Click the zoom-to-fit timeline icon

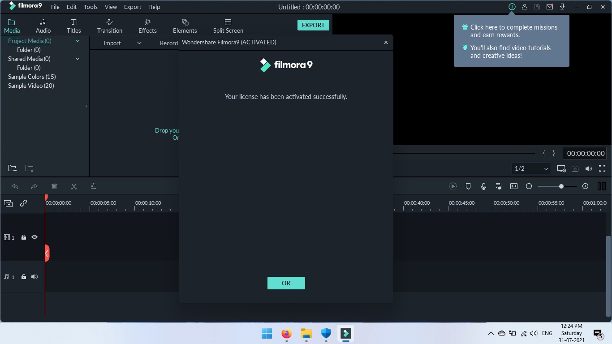click(x=514, y=186)
